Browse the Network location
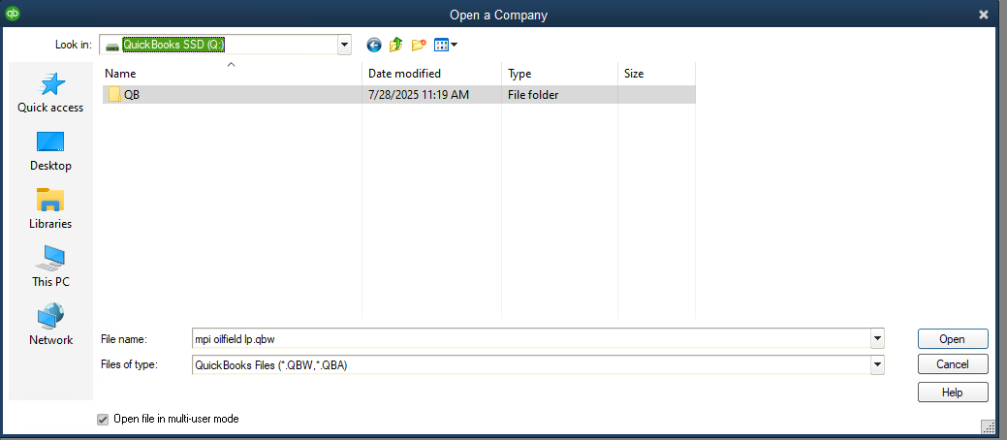The width and height of the screenshot is (1007, 440). [x=50, y=325]
